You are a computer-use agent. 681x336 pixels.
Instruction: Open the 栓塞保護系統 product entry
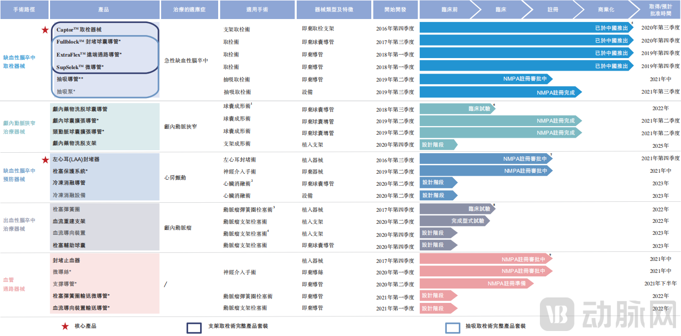pos(70,171)
